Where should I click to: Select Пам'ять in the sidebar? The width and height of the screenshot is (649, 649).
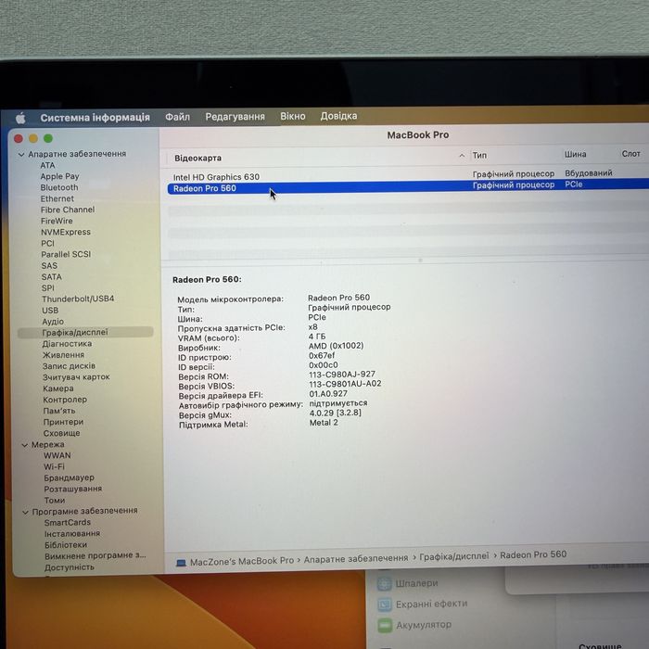tap(59, 411)
